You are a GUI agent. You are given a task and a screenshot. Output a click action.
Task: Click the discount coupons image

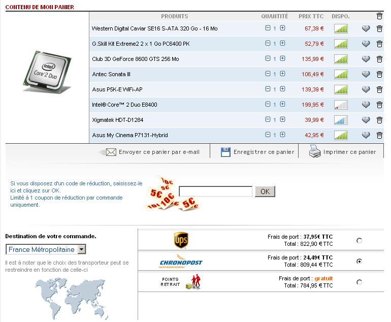(x=172, y=193)
